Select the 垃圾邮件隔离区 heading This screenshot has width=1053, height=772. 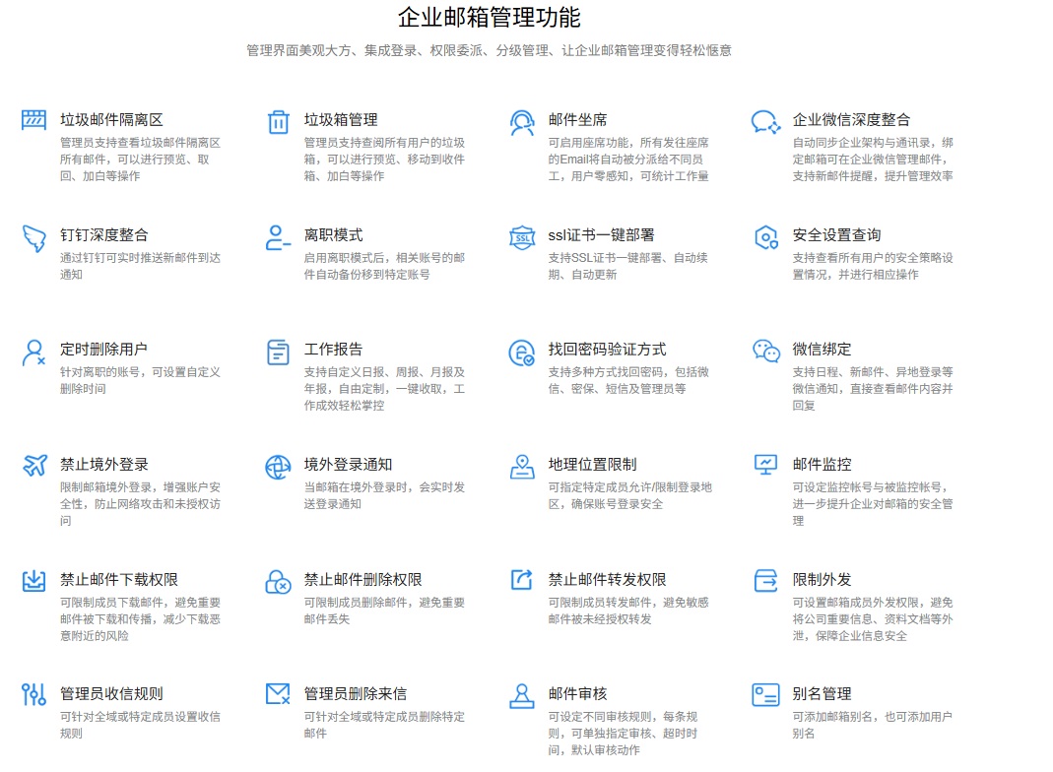pos(111,120)
